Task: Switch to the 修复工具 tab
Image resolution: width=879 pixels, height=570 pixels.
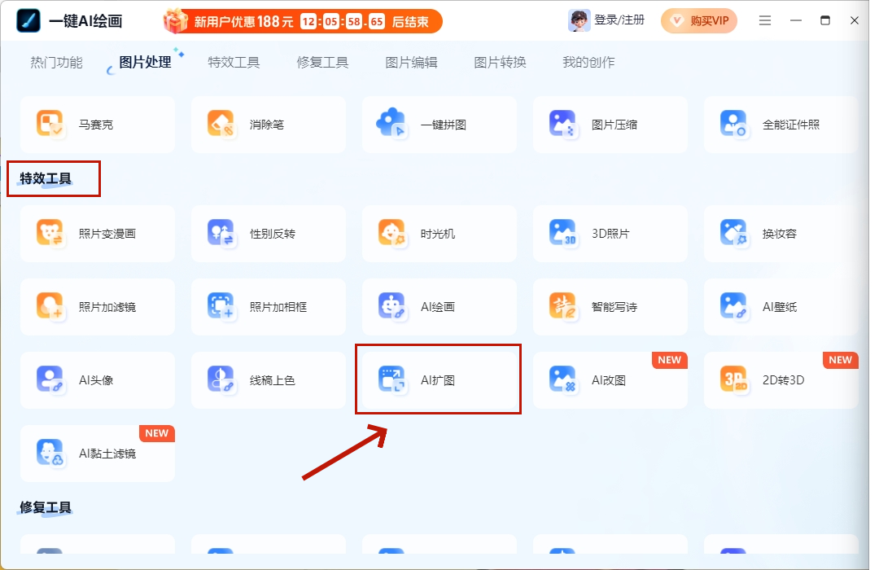Action: pyautogui.click(x=322, y=62)
